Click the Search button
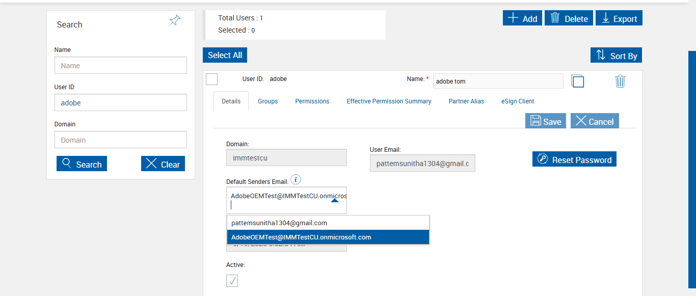The image size is (696, 296). (82, 164)
